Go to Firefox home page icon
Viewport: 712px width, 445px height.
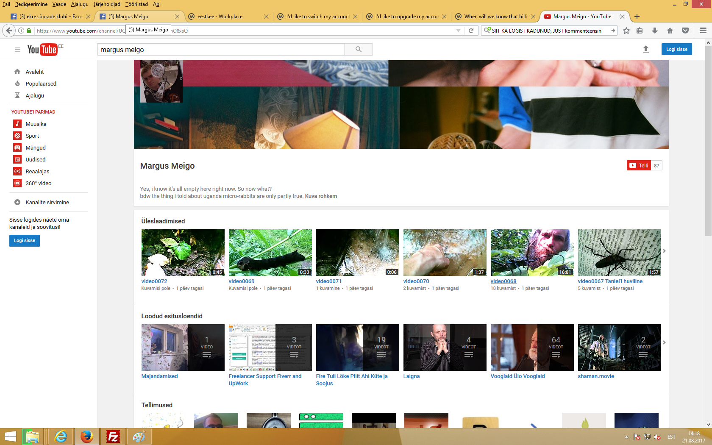pos(670,31)
